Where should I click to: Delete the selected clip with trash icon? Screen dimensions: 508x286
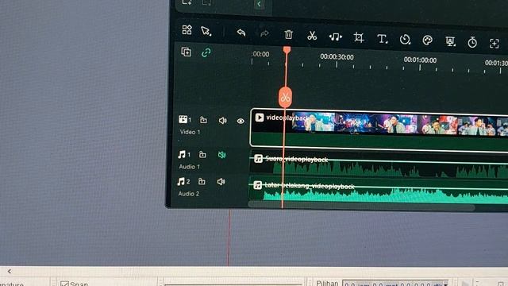[x=288, y=34]
